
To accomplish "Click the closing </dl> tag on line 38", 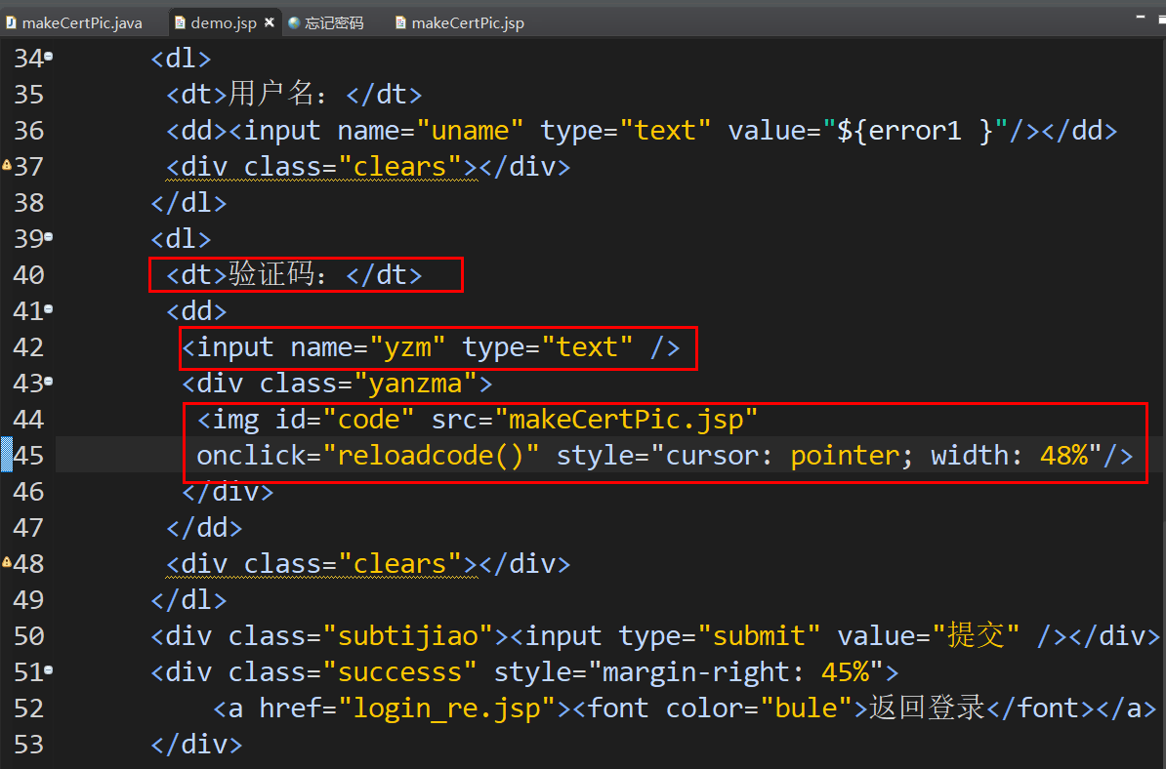I will (188, 203).
